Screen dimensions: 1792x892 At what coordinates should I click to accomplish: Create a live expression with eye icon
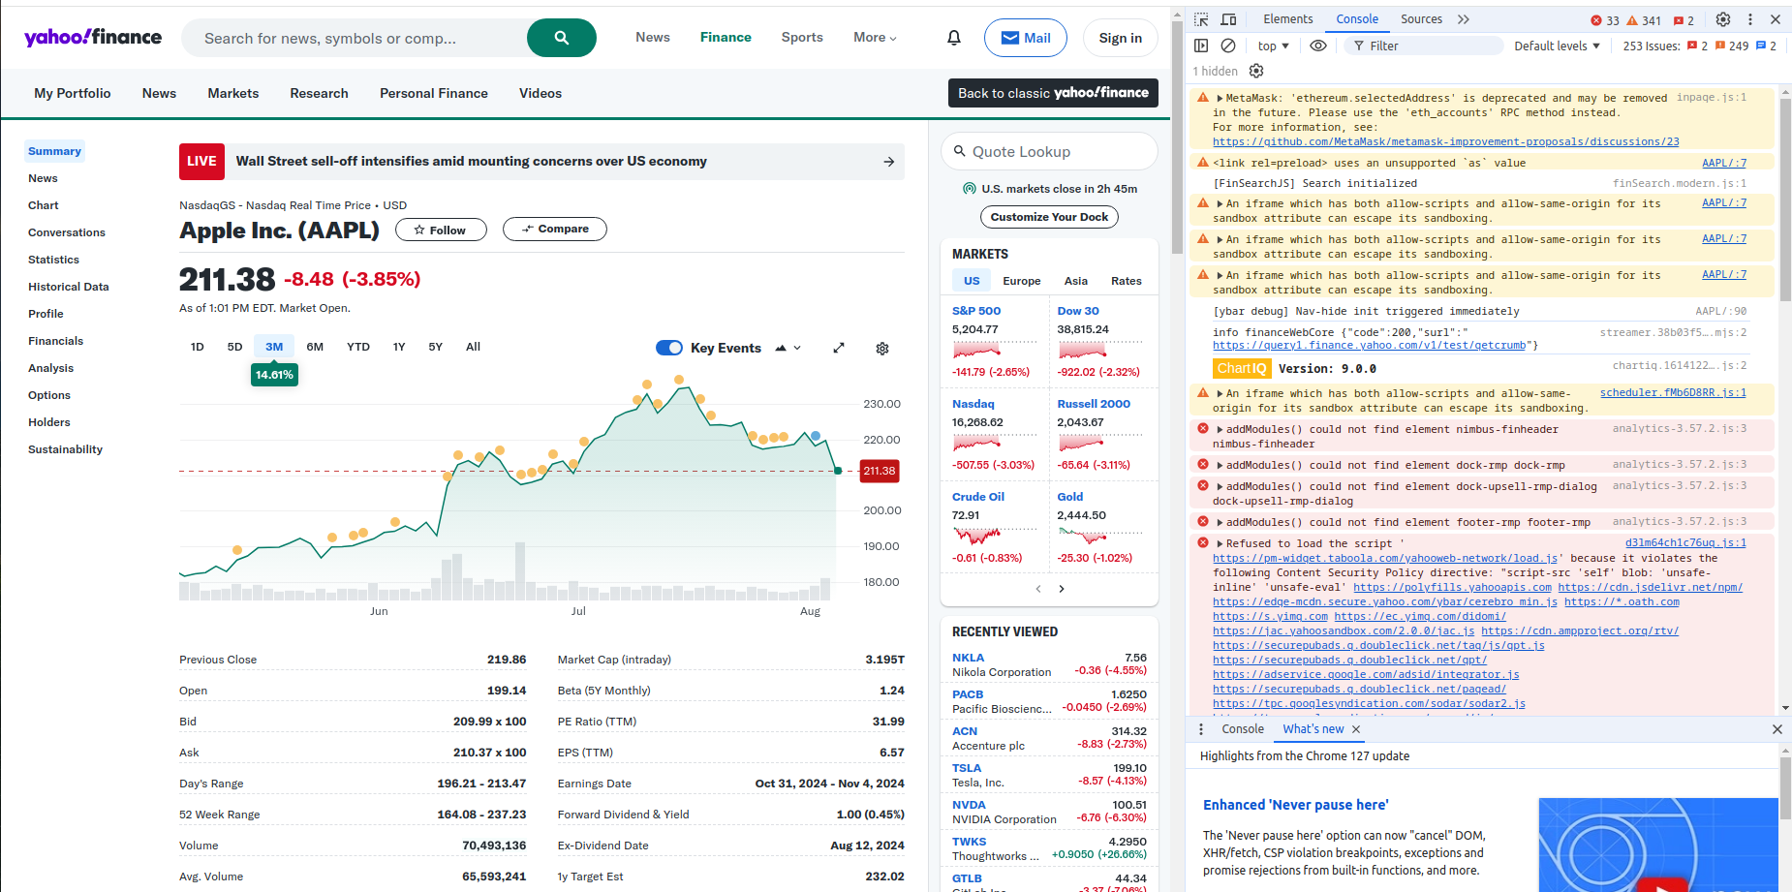tap(1318, 46)
